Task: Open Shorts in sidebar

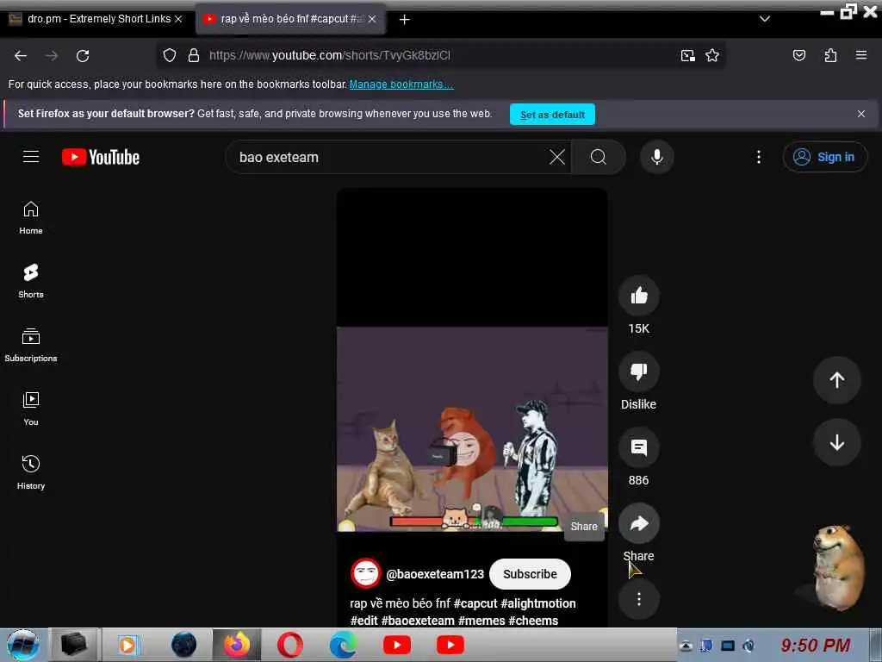Action: (31, 281)
